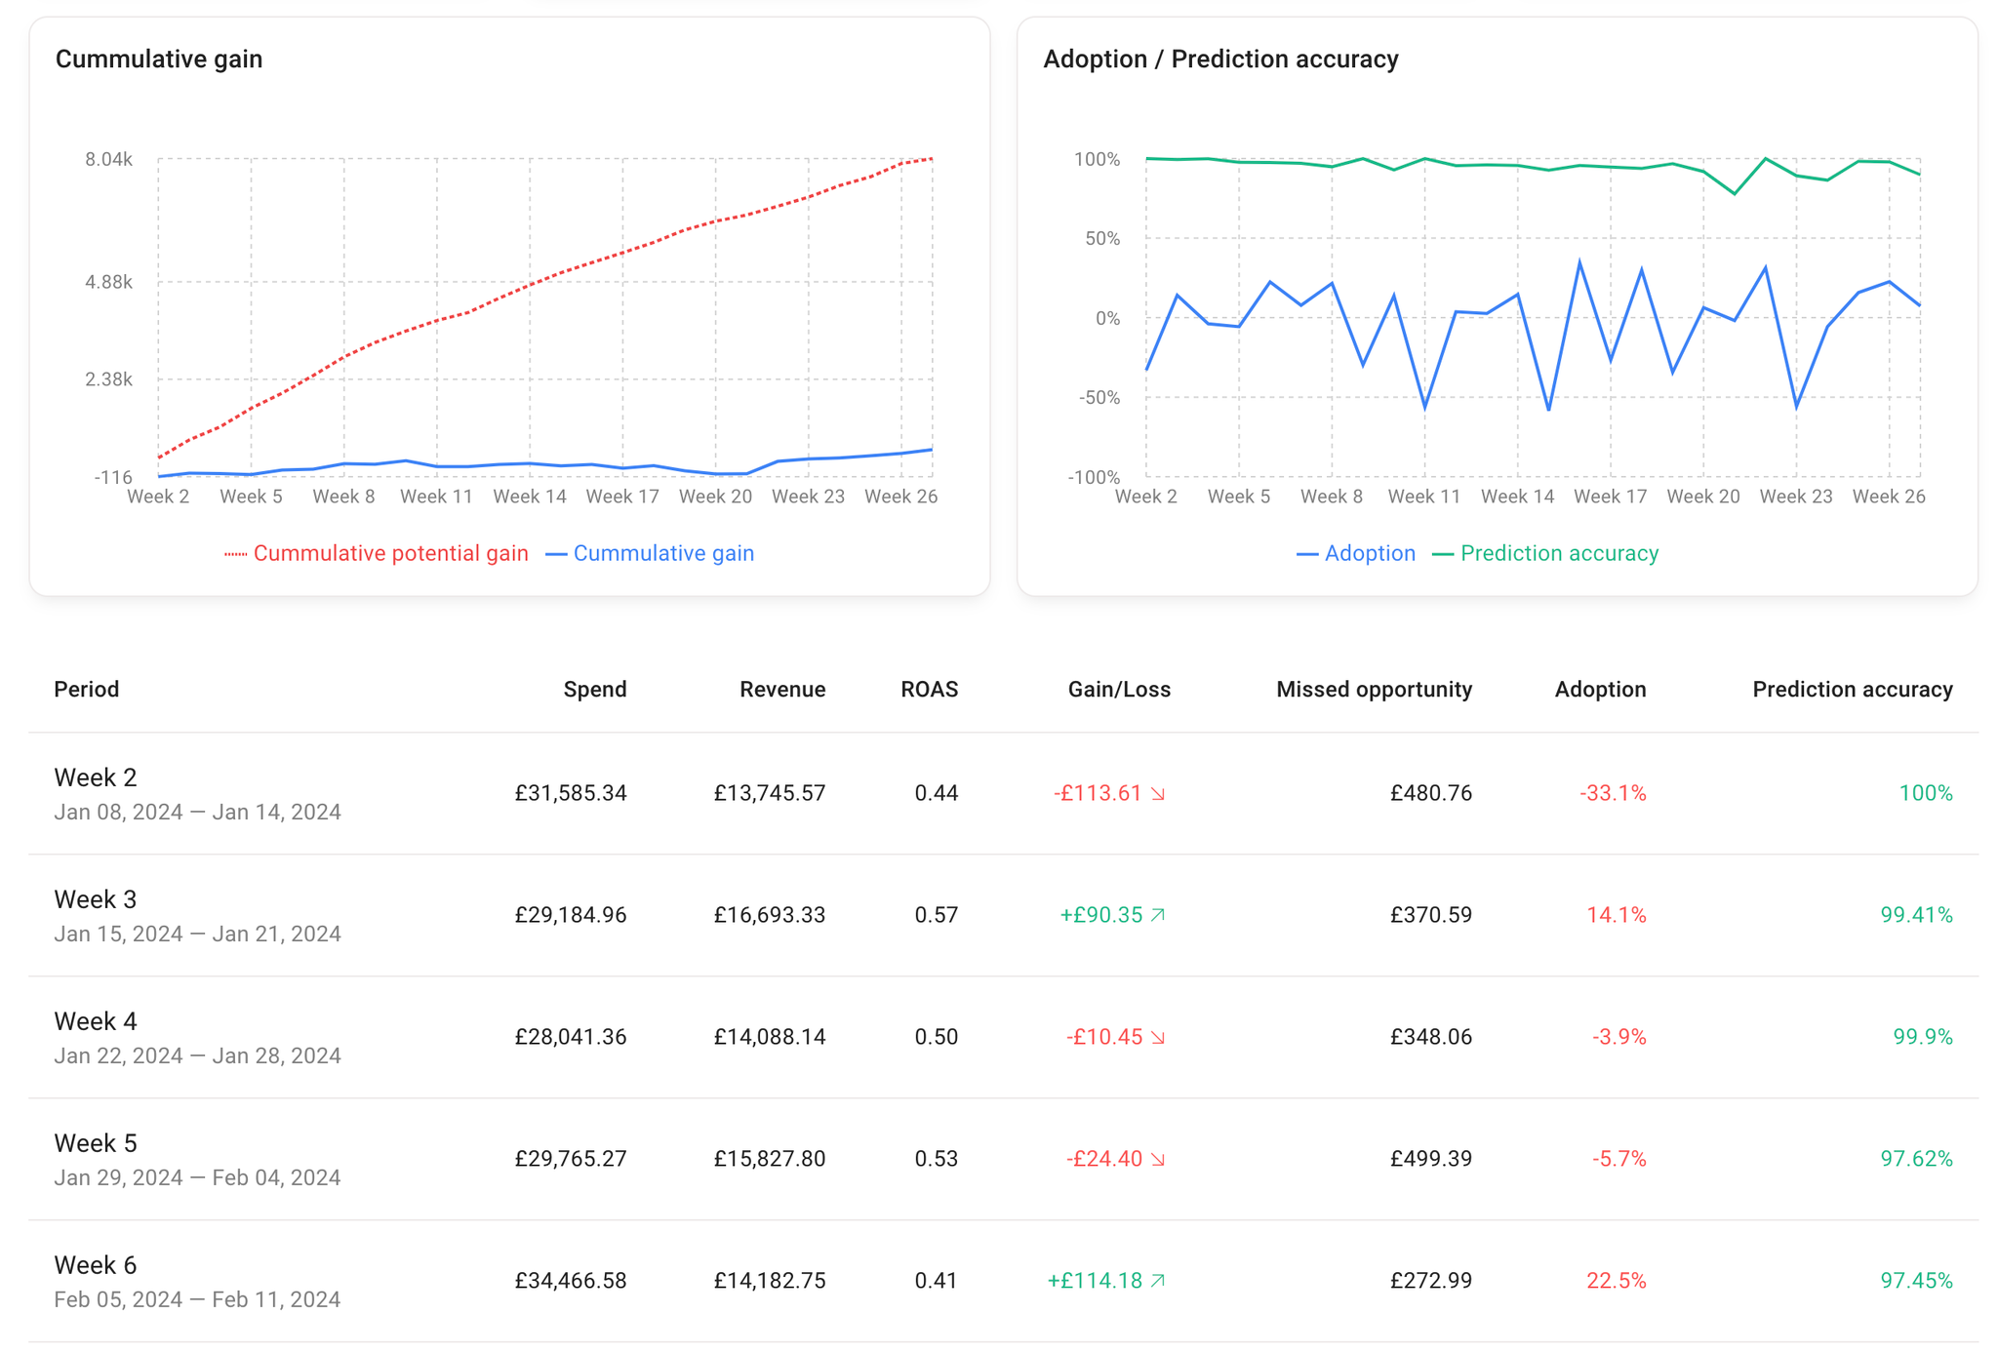Screen dimensions: 1998x1354
Task: Click the ROAS column header
Action: point(930,690)
